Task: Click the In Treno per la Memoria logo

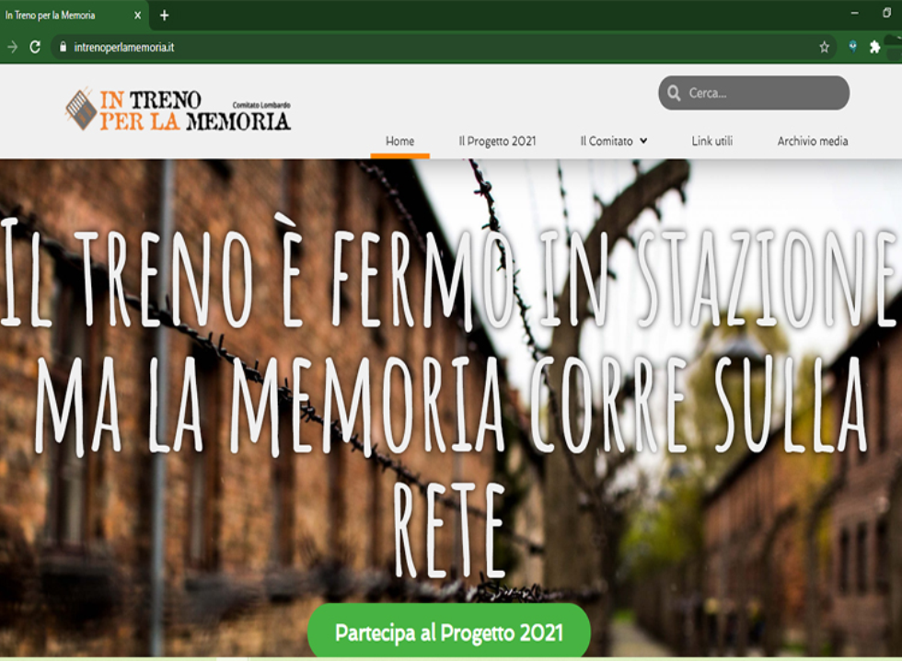Action: click(x=178, y=109)
